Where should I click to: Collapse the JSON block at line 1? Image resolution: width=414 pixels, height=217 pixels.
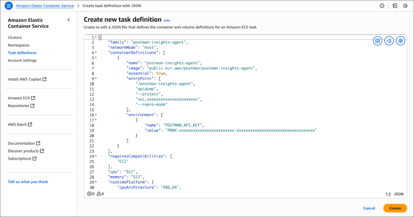tap(96, 37)
